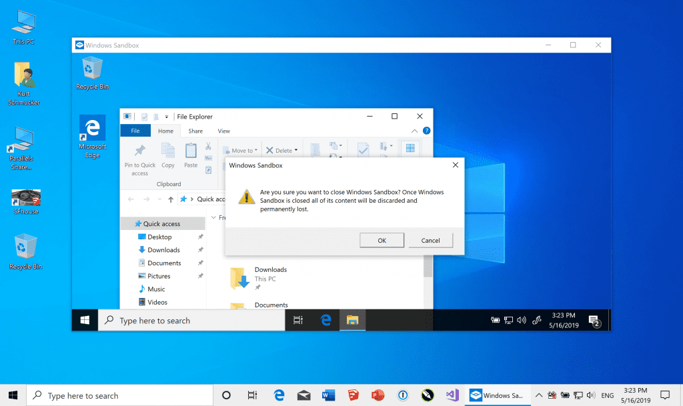Open Edge from the sandbox taskbar
Screen dimensions: 683x406
(x=325, y=320)
